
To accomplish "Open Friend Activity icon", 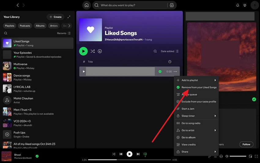I will tap(245, 5).
